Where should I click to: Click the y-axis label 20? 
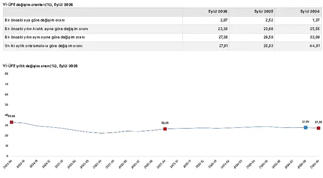coord(6,136)
